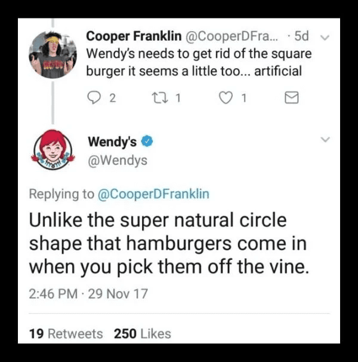View the 19 Retweets list

[66, 333]
